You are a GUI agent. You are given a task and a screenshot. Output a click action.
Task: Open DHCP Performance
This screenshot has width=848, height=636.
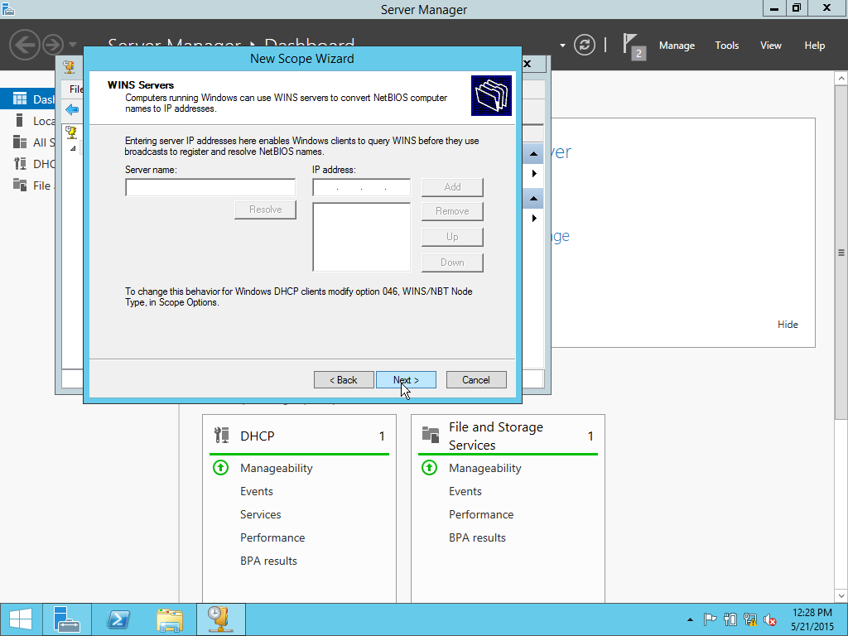(x=272, y=537)
